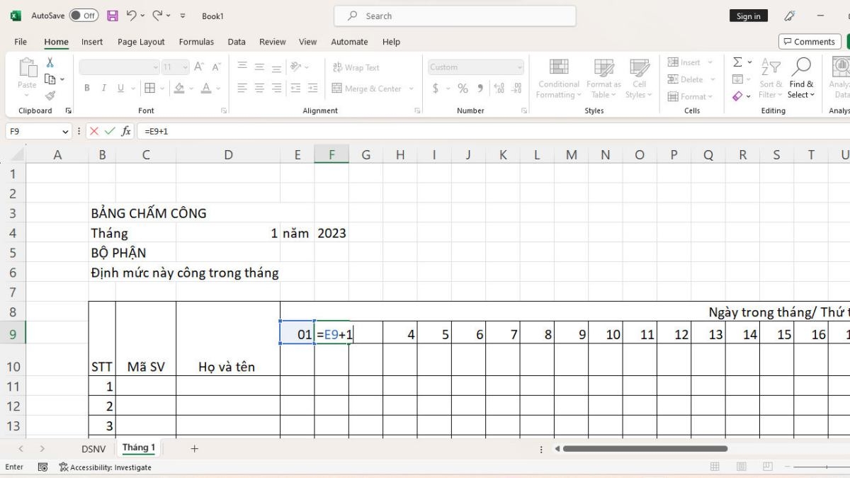Screen dimensions: 850x478
Task: Click Increase Decimal icon
Action: (x=499, y=89)
